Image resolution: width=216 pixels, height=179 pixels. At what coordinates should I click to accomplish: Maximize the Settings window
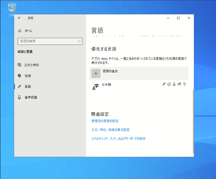[x=179, y=18]
